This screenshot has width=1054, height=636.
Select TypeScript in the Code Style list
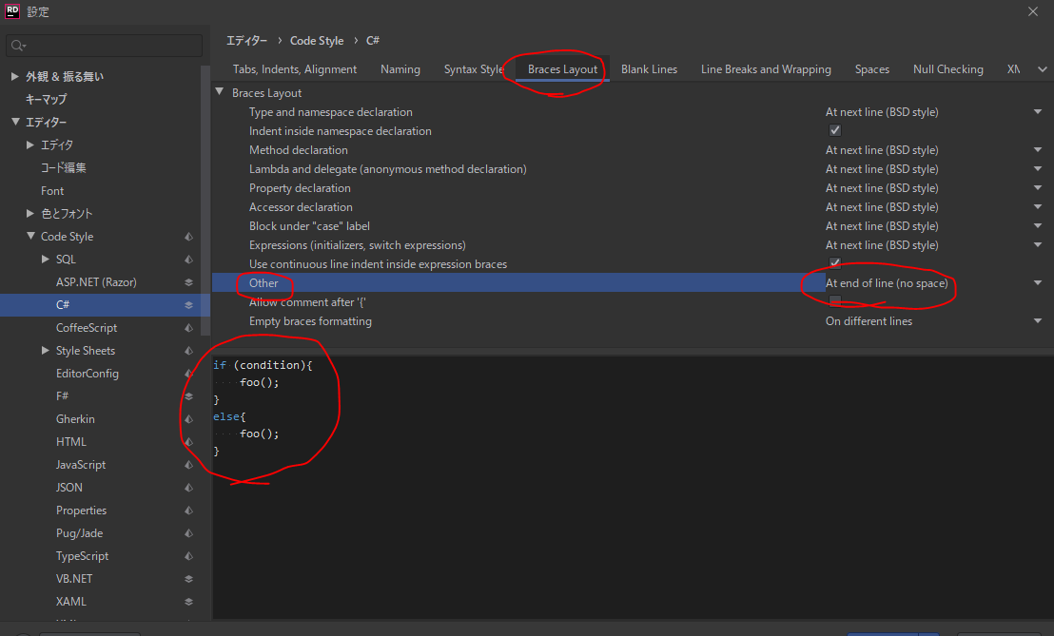coord(82,556)
